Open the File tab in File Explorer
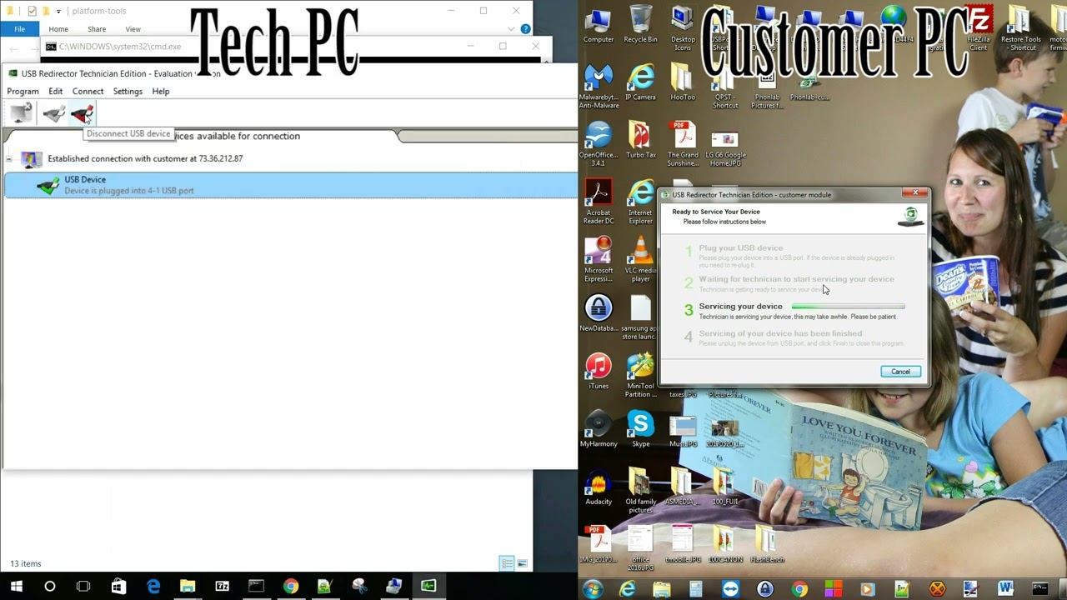Viewport: 1067px width, 600px height. pos(19,29)
